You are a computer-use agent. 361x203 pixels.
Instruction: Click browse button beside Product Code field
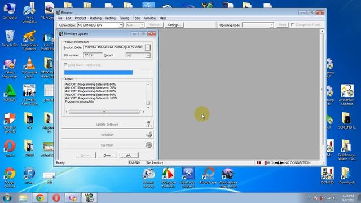tap(148, 47)
